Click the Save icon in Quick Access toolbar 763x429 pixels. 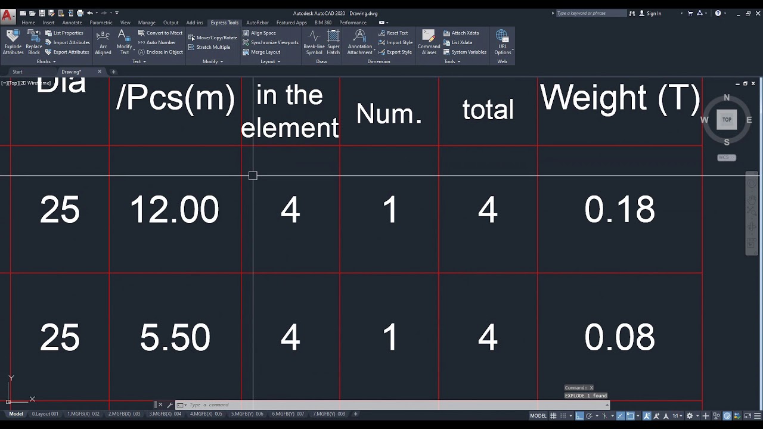tap(42, 13)
